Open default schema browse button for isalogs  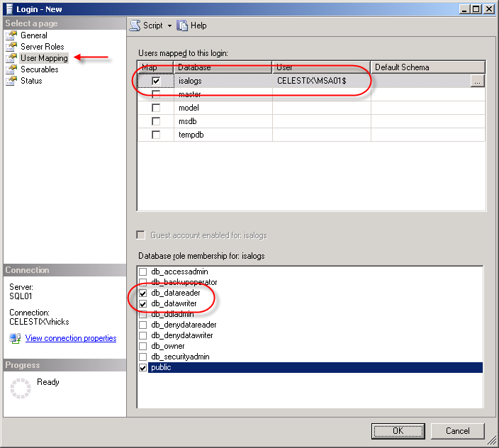click(x=477, y=81)
